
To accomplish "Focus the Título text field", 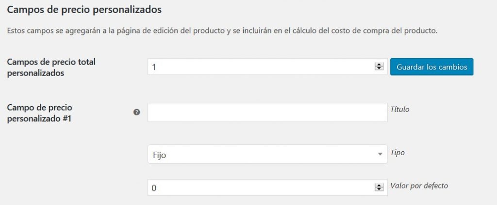I will tap(267, 112).
